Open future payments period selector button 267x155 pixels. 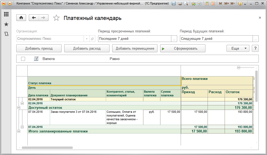click(256, 39)
